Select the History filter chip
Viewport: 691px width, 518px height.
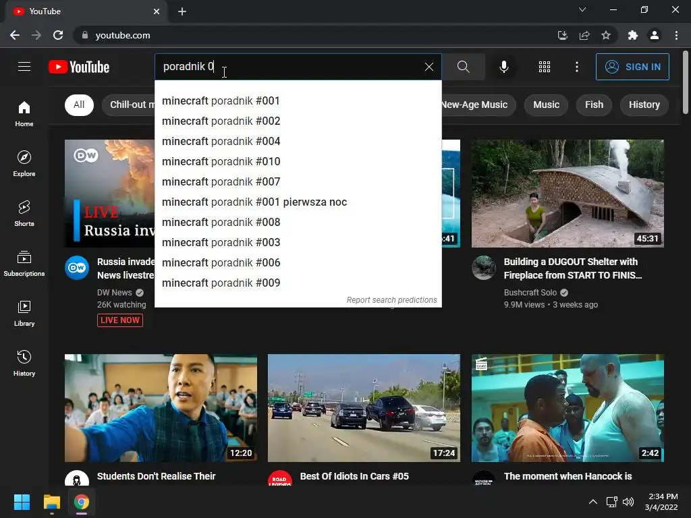coord(644,105)
